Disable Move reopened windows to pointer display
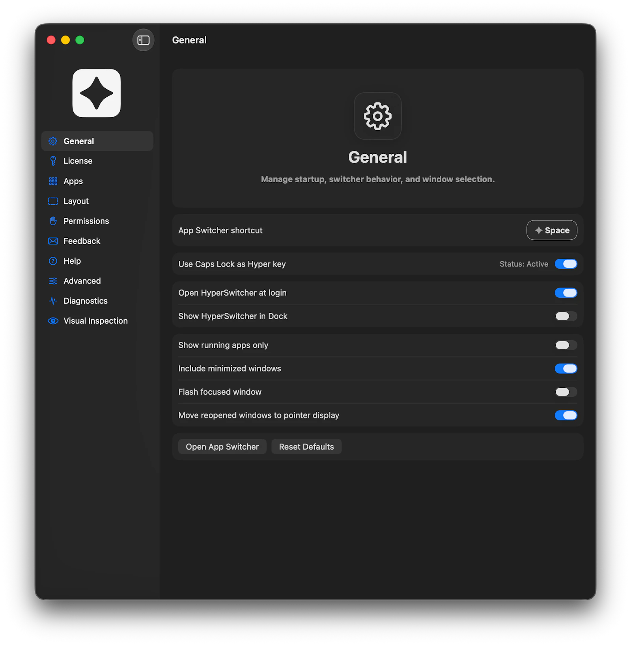 tap(566, 415)
